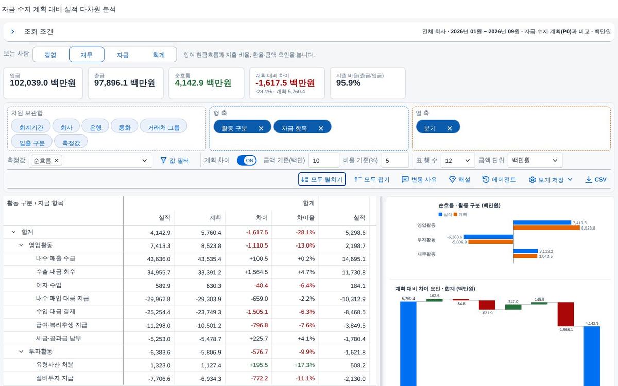The width and height of the screenshot is (618, 386).
Task: Select the 이자 수입 row
Action: (x=190, y=286)
